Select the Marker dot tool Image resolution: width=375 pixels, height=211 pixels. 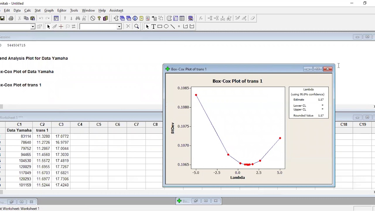point(179,26)
